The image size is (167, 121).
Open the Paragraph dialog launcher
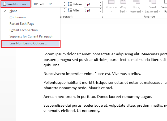102,17
